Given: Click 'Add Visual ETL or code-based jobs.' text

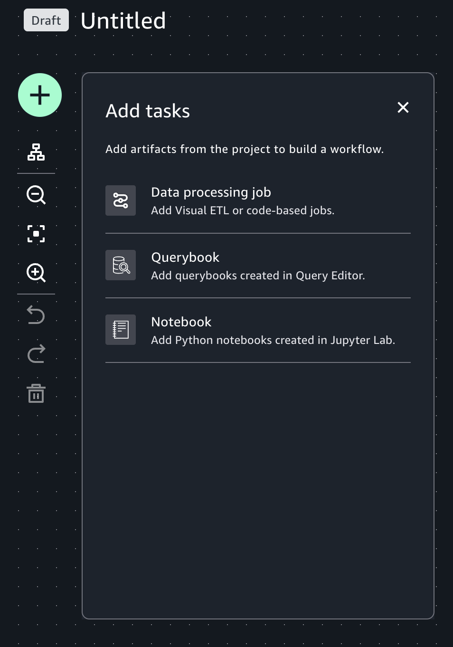Looking at the screenshot, I should (x=243, y=210).
